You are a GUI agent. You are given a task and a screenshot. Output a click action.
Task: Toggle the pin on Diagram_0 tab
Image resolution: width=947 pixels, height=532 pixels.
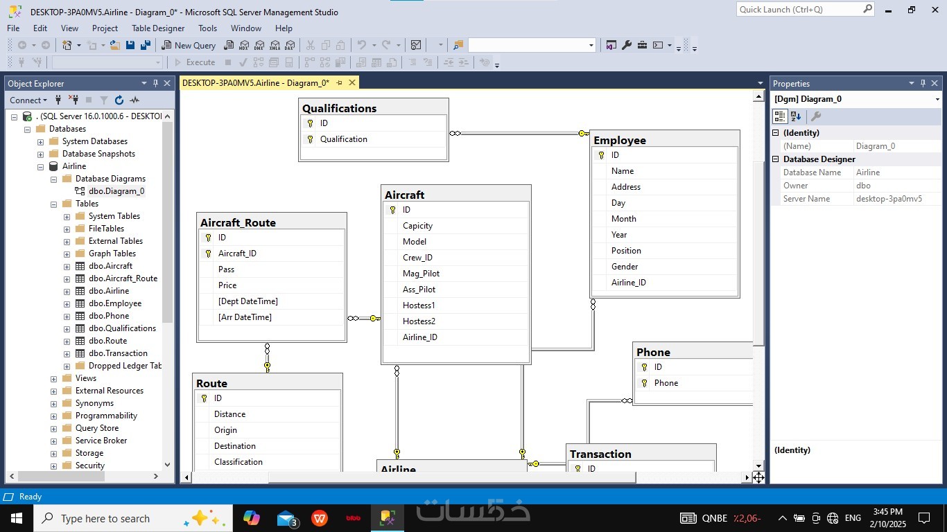point(339,83)
